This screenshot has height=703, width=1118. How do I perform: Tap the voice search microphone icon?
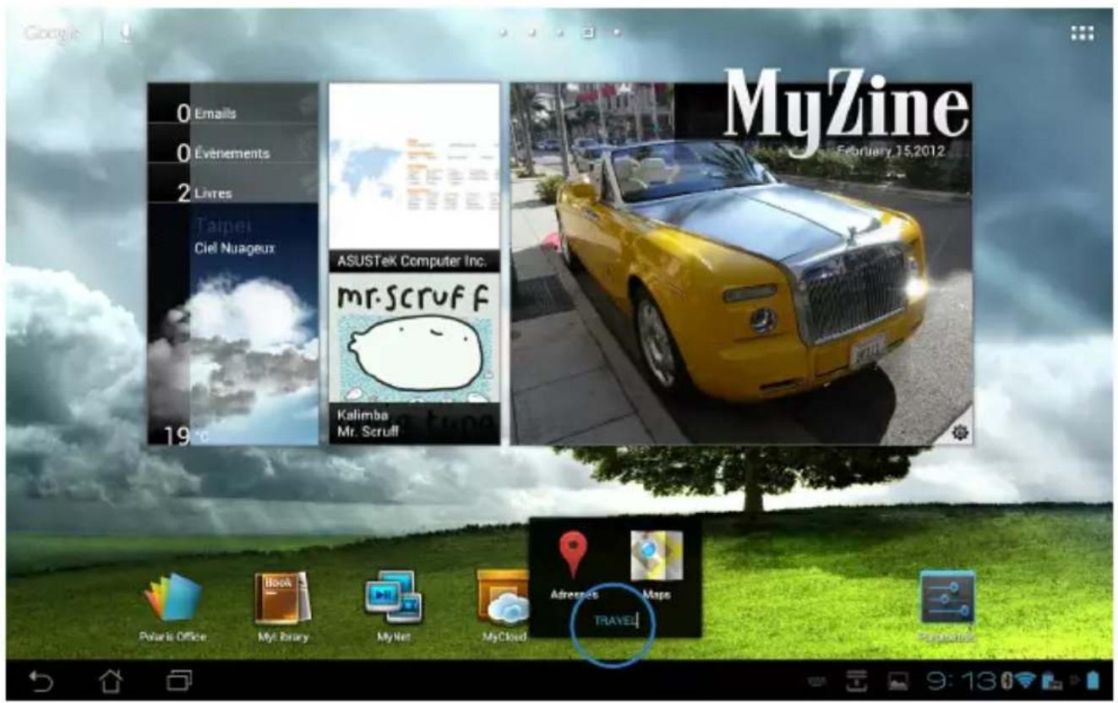[x=126, y=32]
